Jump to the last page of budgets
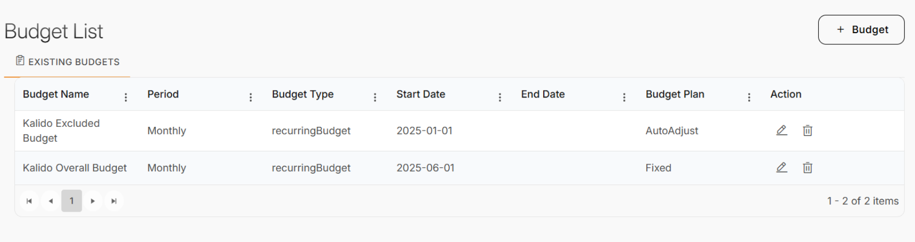 [114, 201]
